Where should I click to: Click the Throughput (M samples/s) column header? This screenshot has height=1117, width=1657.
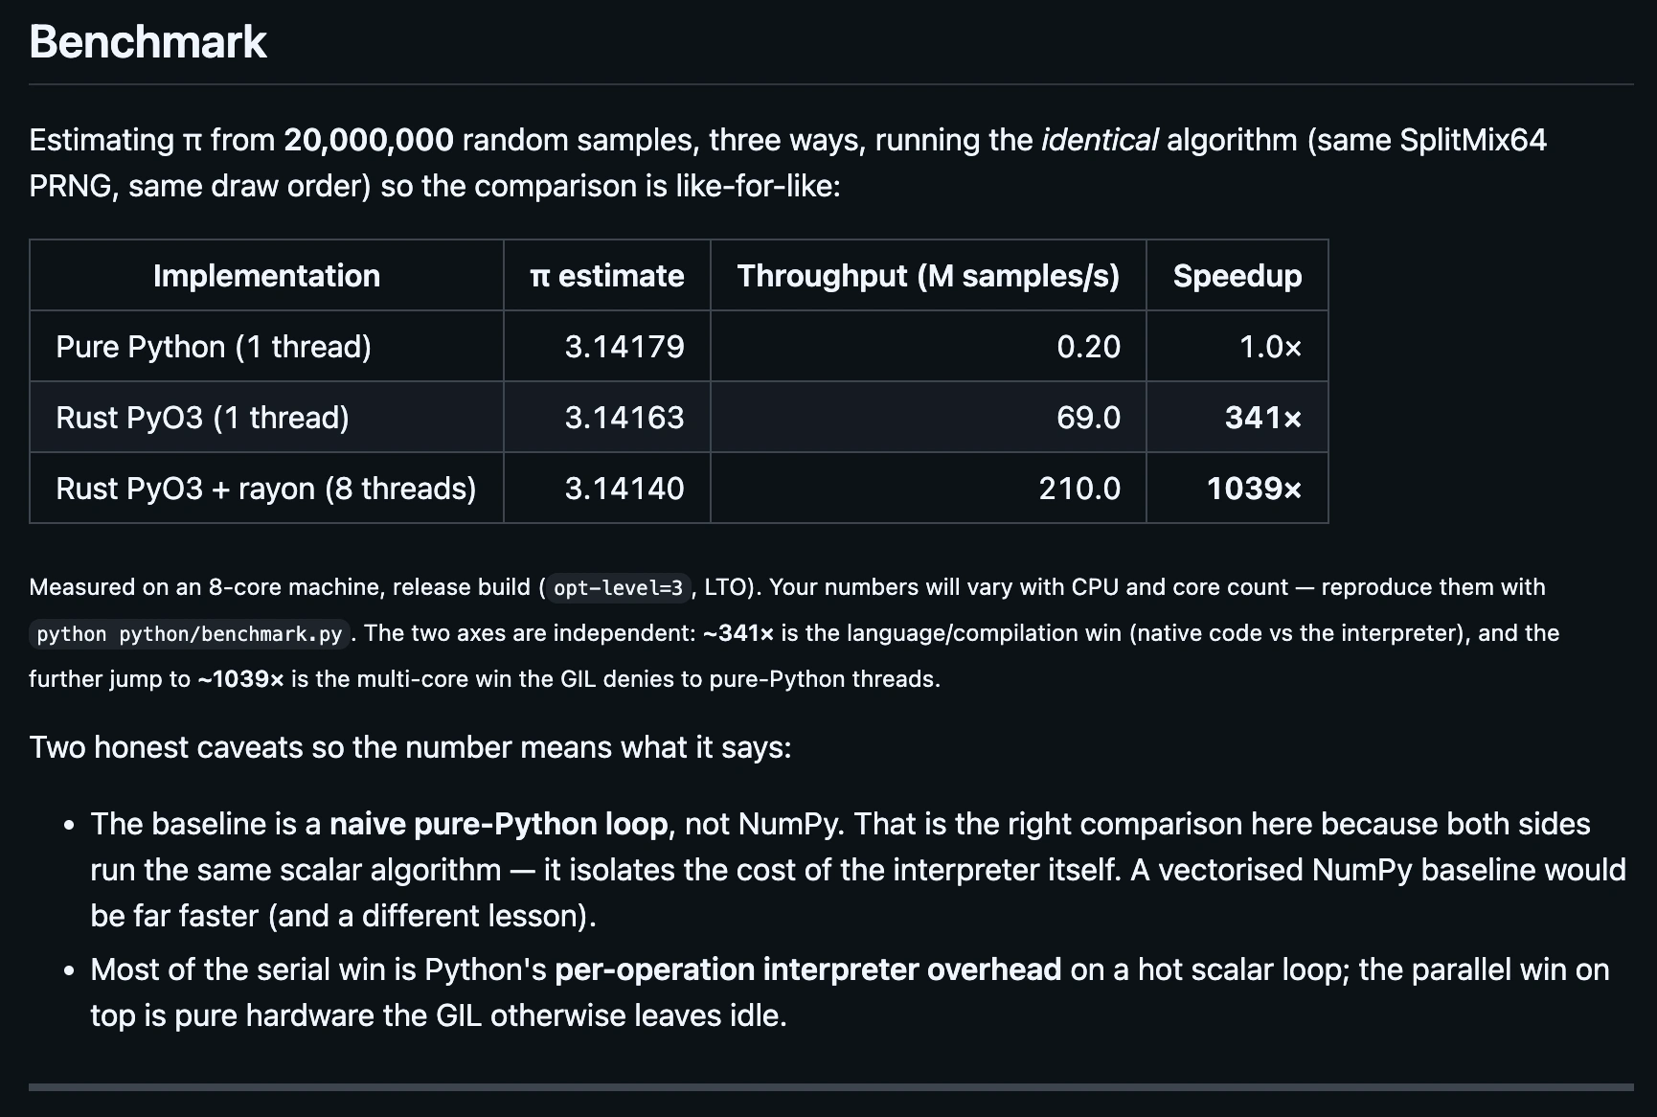coord(928,276)
